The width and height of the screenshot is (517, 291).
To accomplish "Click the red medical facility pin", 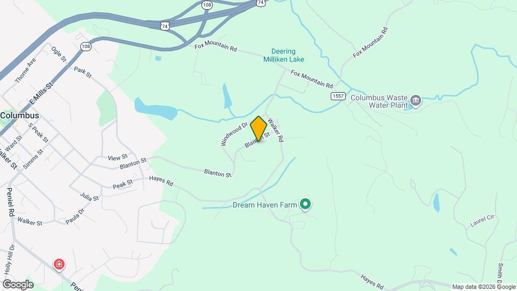I will pos(59,265).
